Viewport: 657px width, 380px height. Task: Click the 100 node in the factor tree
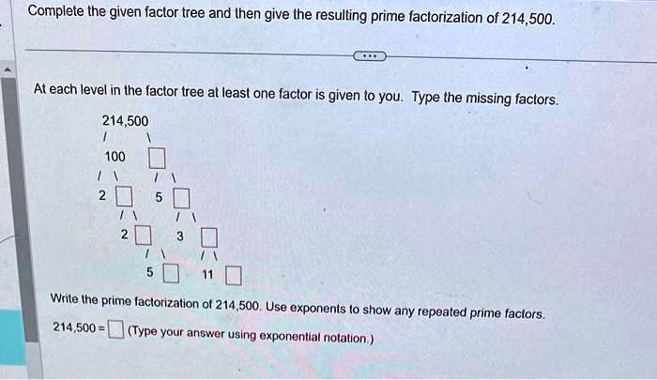115,156
